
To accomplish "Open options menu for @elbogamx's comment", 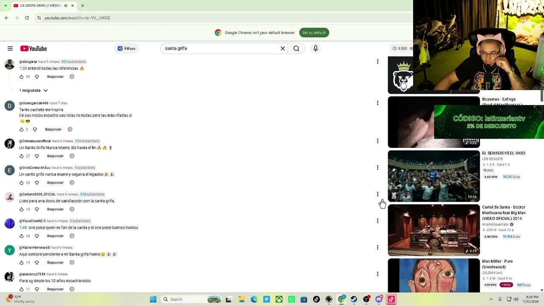I will pyautogui.click(x=377, y=62).
